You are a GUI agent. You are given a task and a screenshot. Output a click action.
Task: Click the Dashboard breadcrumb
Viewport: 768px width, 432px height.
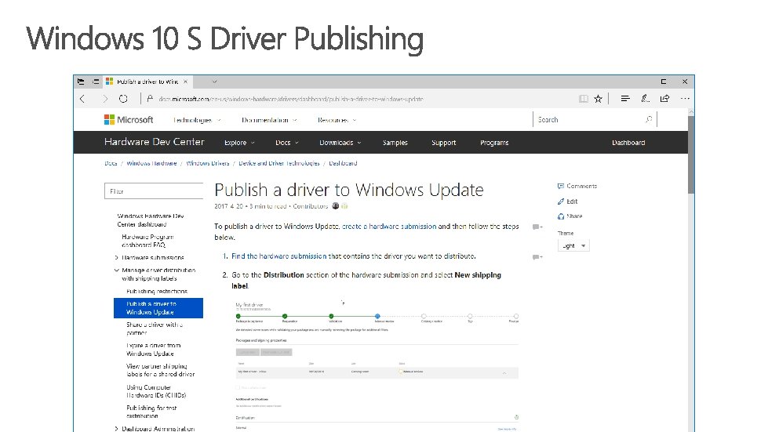[x=343, y=163]
